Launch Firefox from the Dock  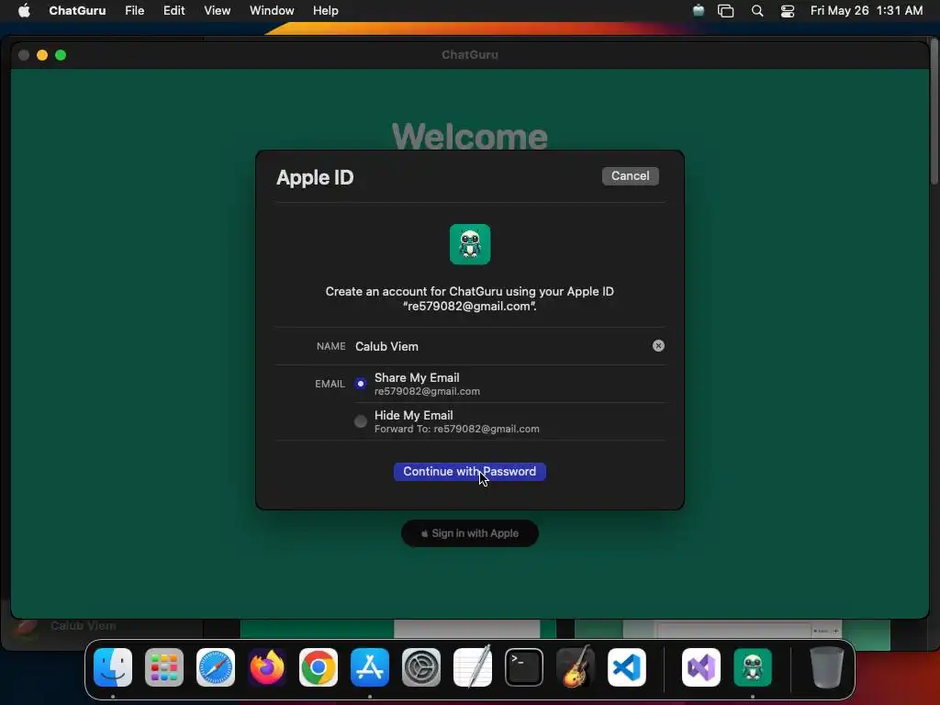(x=267, y=666)
